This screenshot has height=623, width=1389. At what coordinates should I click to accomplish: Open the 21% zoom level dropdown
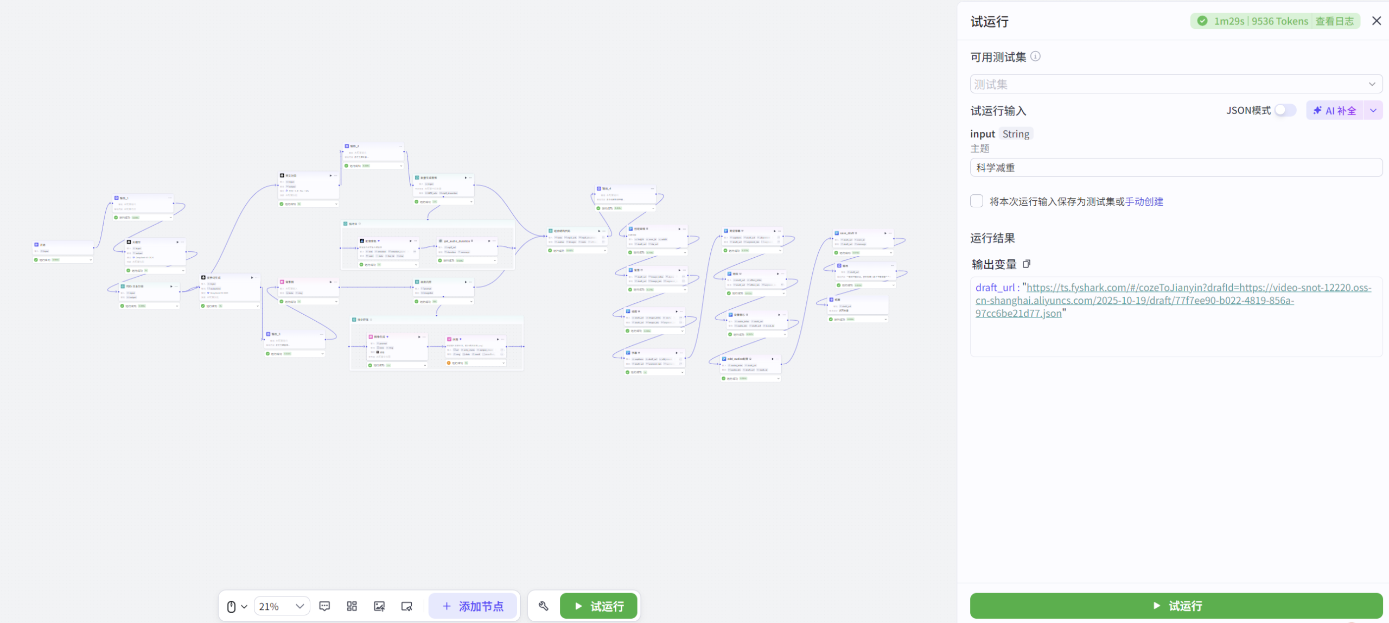click(x=282, y=606)
